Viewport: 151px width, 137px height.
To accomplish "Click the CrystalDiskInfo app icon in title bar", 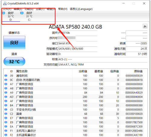I will 5,3.
